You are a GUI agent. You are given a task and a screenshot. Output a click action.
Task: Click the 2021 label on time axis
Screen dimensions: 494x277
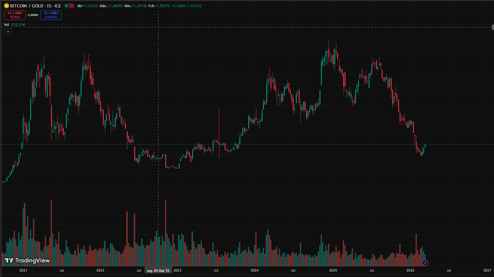pyautogui.click(x=23, y=271)
